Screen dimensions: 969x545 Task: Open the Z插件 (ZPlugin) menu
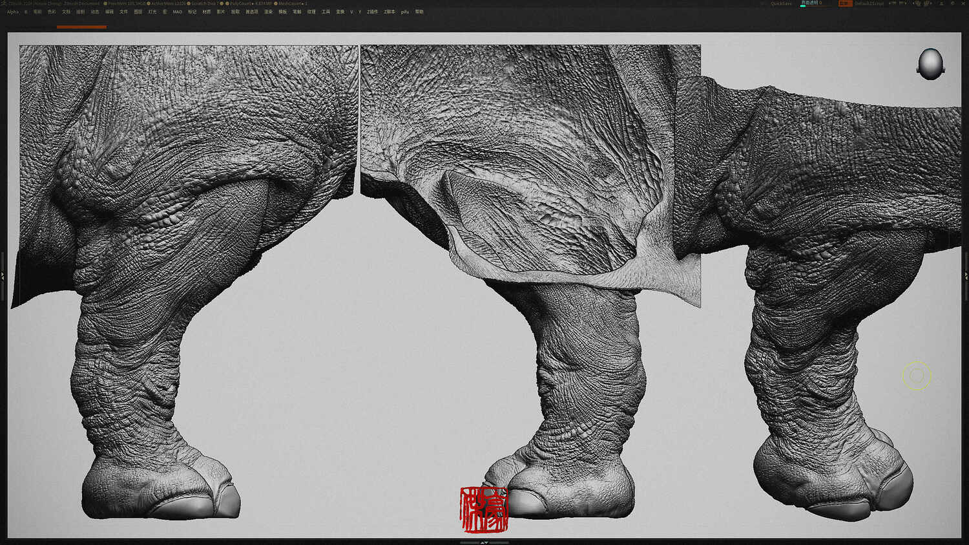tap(372, 12)
